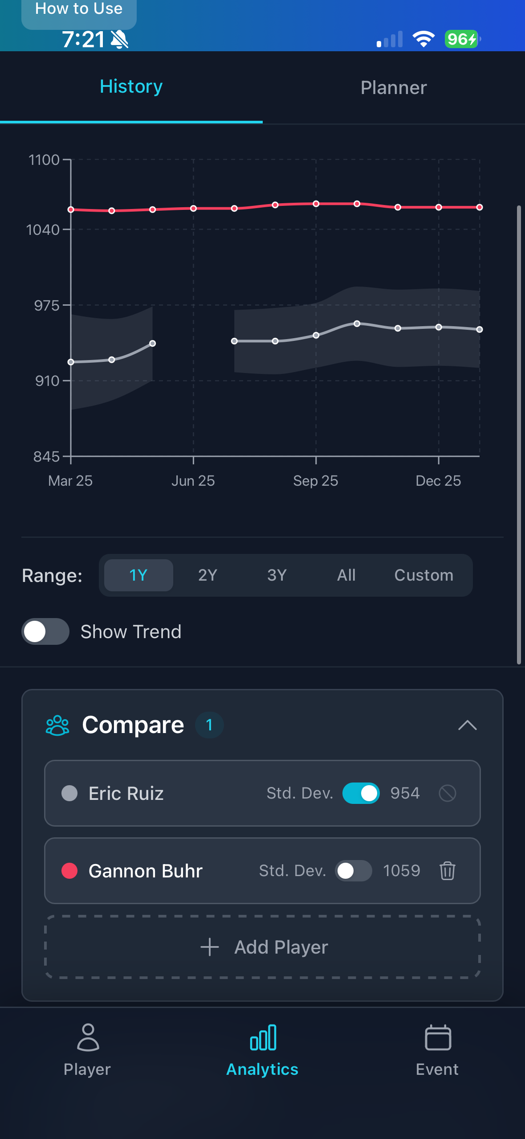Tap the Analytics bar chart icon
This screenshot has width=525, height=1139.
click(x=263, y=1037)
